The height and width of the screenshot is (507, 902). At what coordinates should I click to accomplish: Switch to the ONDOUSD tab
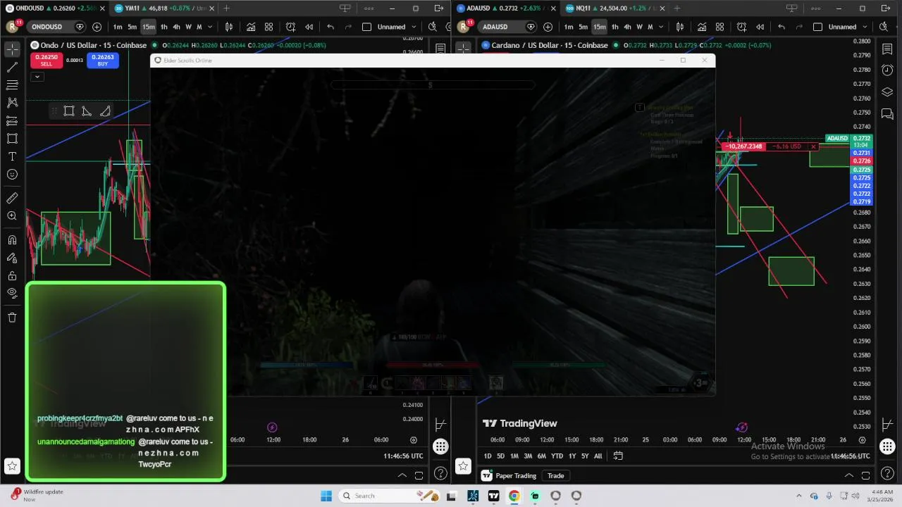tap(54, 8)
